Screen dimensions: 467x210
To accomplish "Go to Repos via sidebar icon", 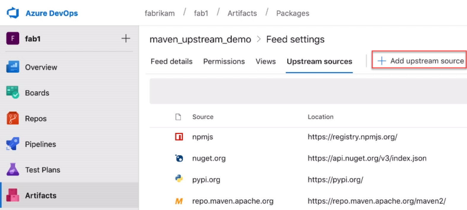I will pos(13,119).
